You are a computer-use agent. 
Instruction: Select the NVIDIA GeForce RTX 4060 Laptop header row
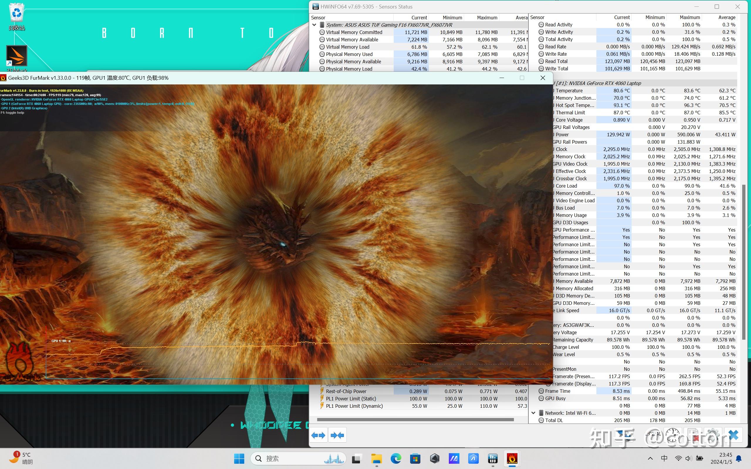click(x=645, y=83)
